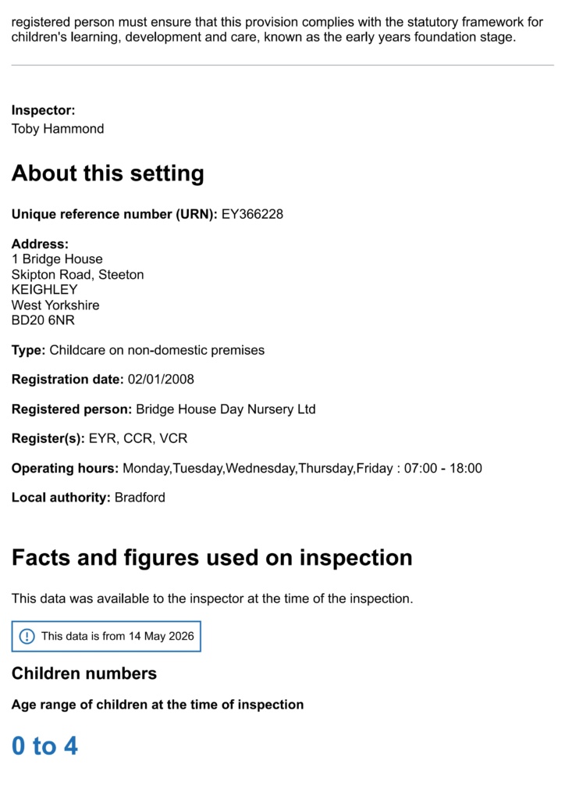Image resolution: width=565 pixels, height=800 pixels.
Task: Click the registered person Bridge House Day Nursery Ltd
Action: click(x=226, y=409)
